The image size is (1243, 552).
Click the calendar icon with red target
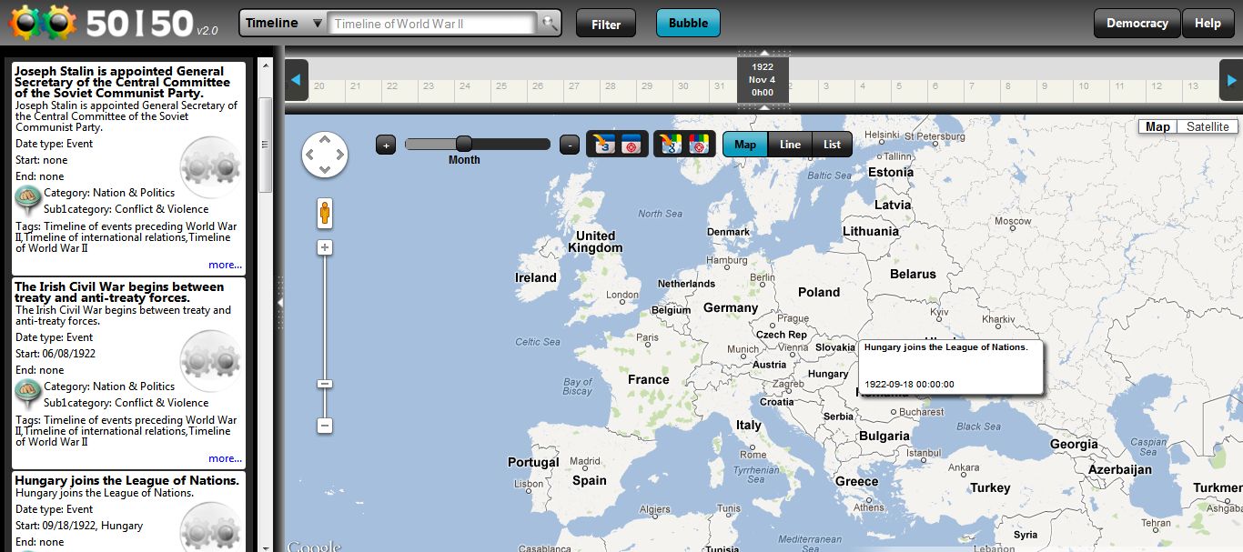(632, 144)
